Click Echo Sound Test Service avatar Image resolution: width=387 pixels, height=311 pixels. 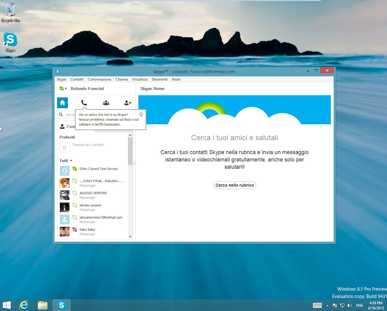[64, 171]
